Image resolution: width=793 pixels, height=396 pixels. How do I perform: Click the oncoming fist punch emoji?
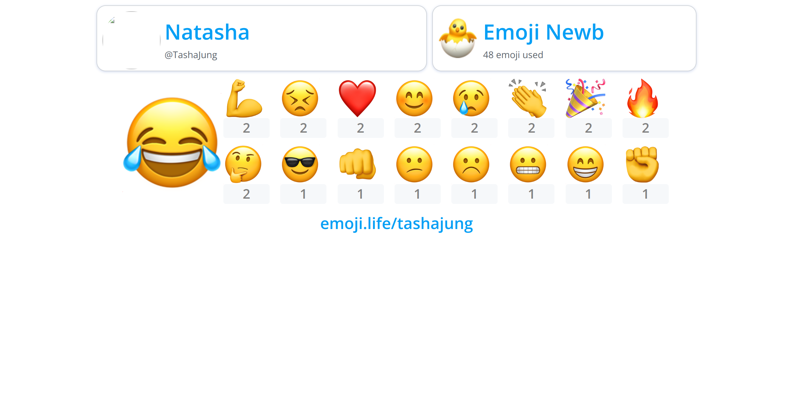click(x=358, y=164)
